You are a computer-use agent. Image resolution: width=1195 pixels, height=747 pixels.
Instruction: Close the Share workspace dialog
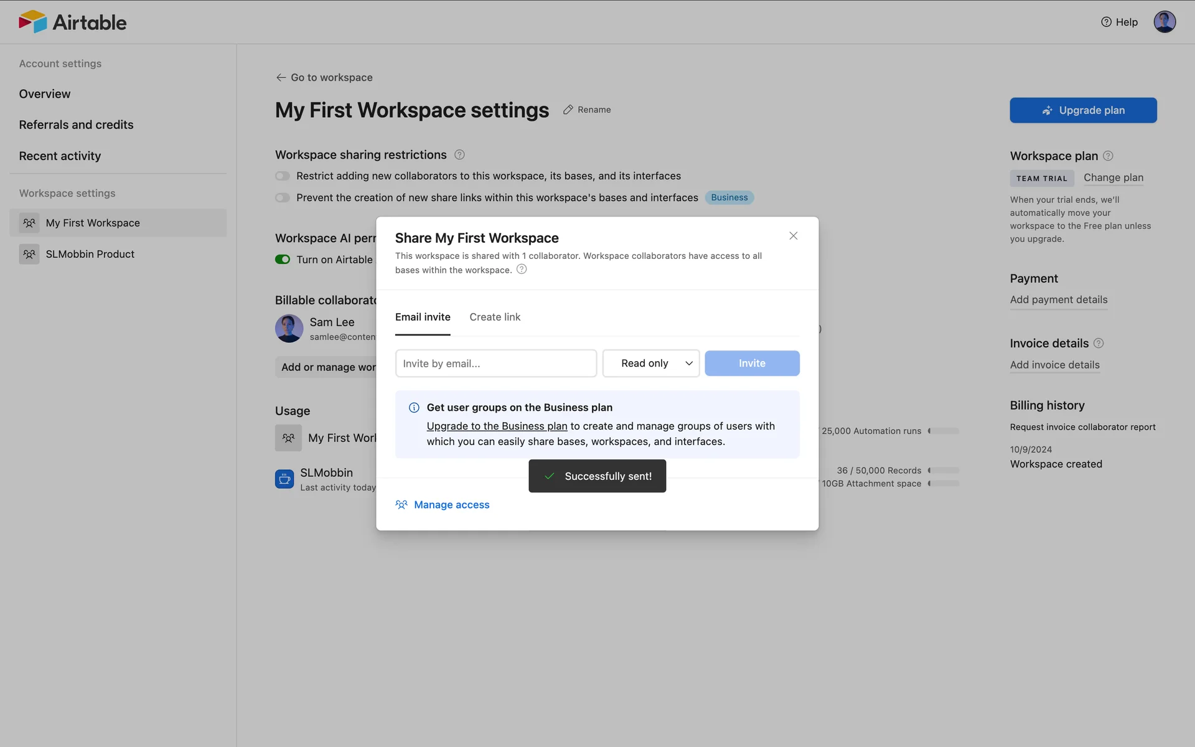click(x=793, y=236)
